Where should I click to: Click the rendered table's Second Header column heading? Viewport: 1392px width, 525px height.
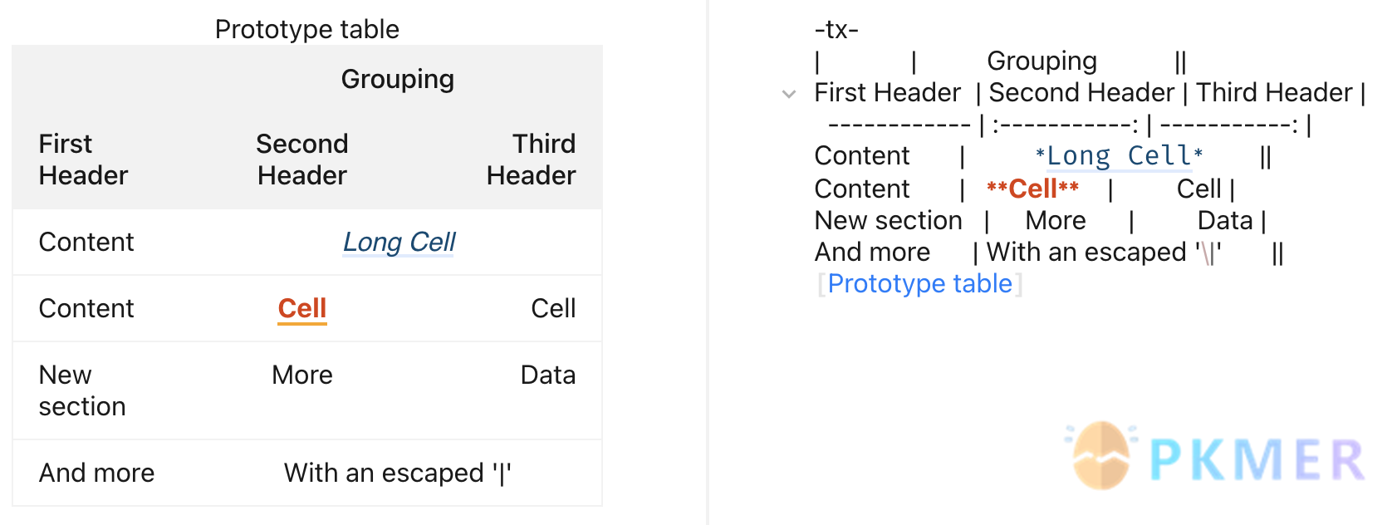pyautogui.click(x=301, y=159)
